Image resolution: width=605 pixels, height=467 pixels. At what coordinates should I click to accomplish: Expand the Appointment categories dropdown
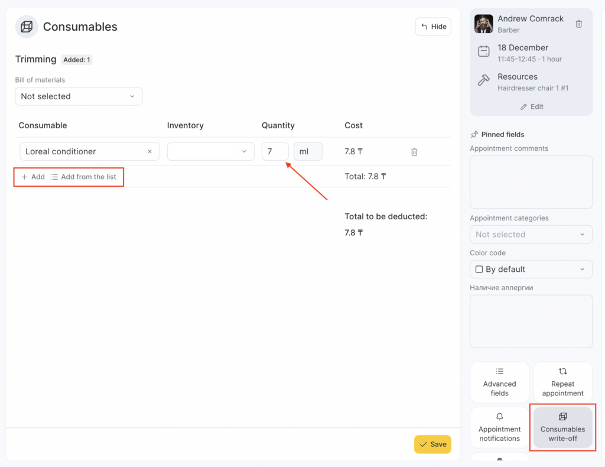pyautogui.click(x=531, y=235)
